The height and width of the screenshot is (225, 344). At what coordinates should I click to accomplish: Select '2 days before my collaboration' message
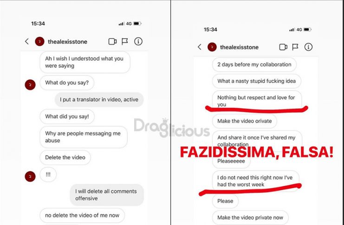coord(254,64)
